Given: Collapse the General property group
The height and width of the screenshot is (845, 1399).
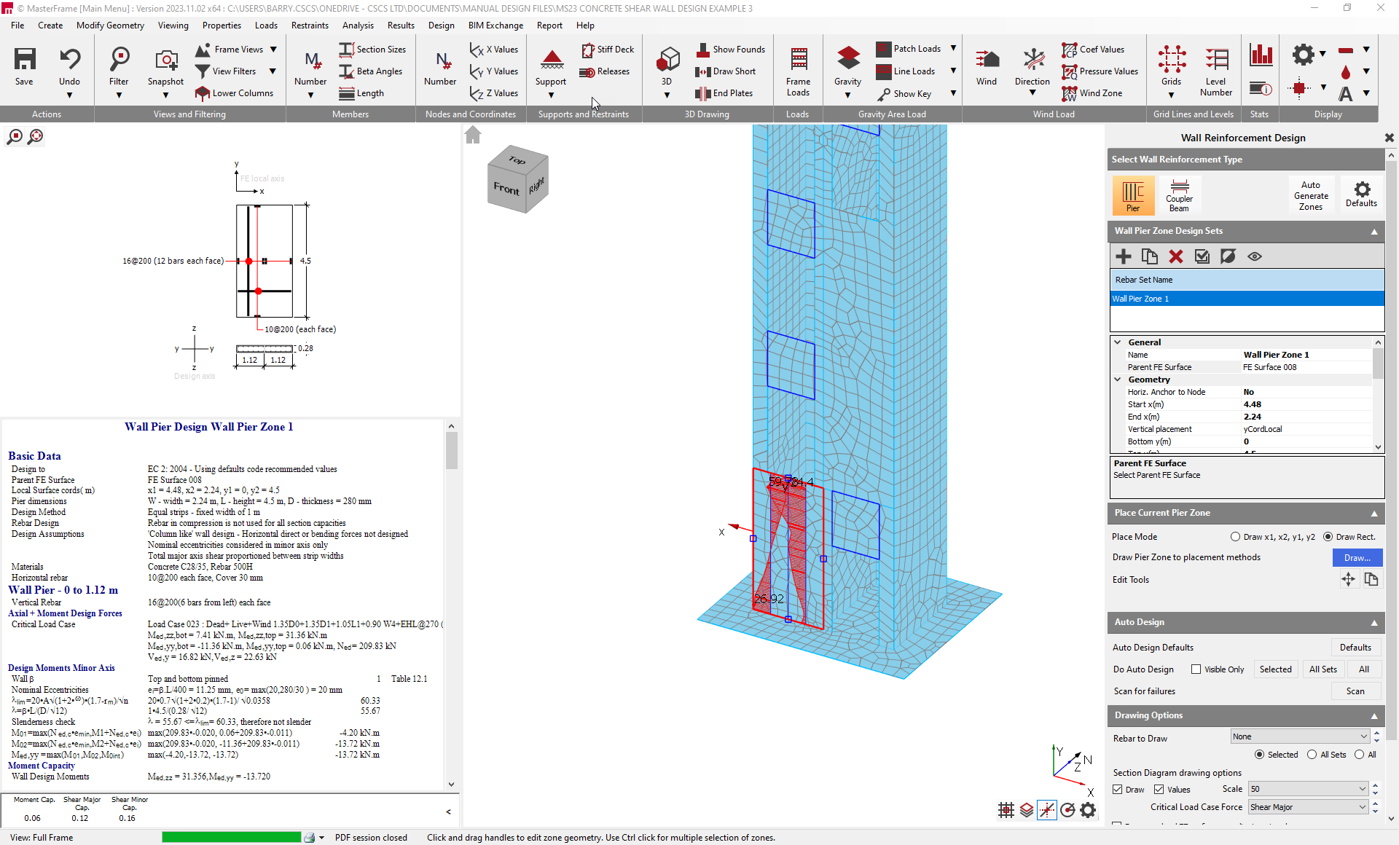Looking at the screenshot, I should tap(1117, 342).
